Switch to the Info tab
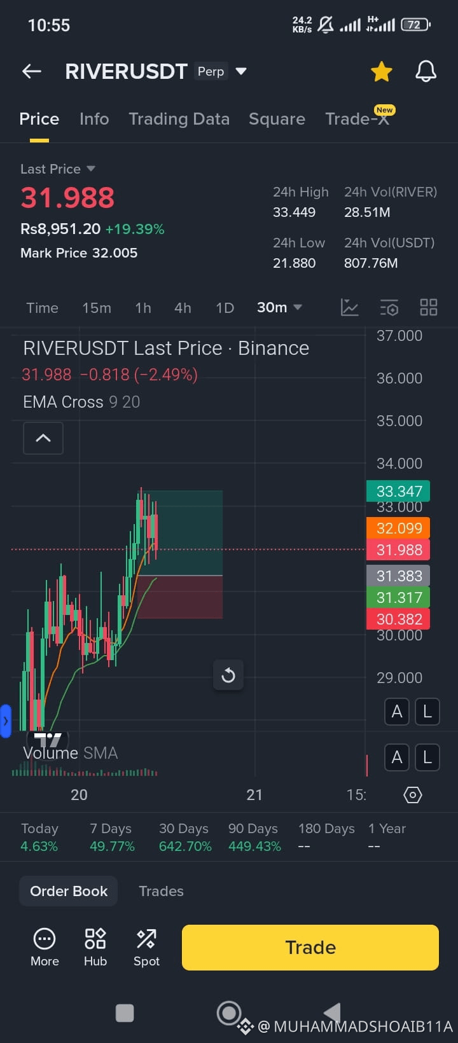The width and height of the screenshot is (458, 1043). [94, 119]
